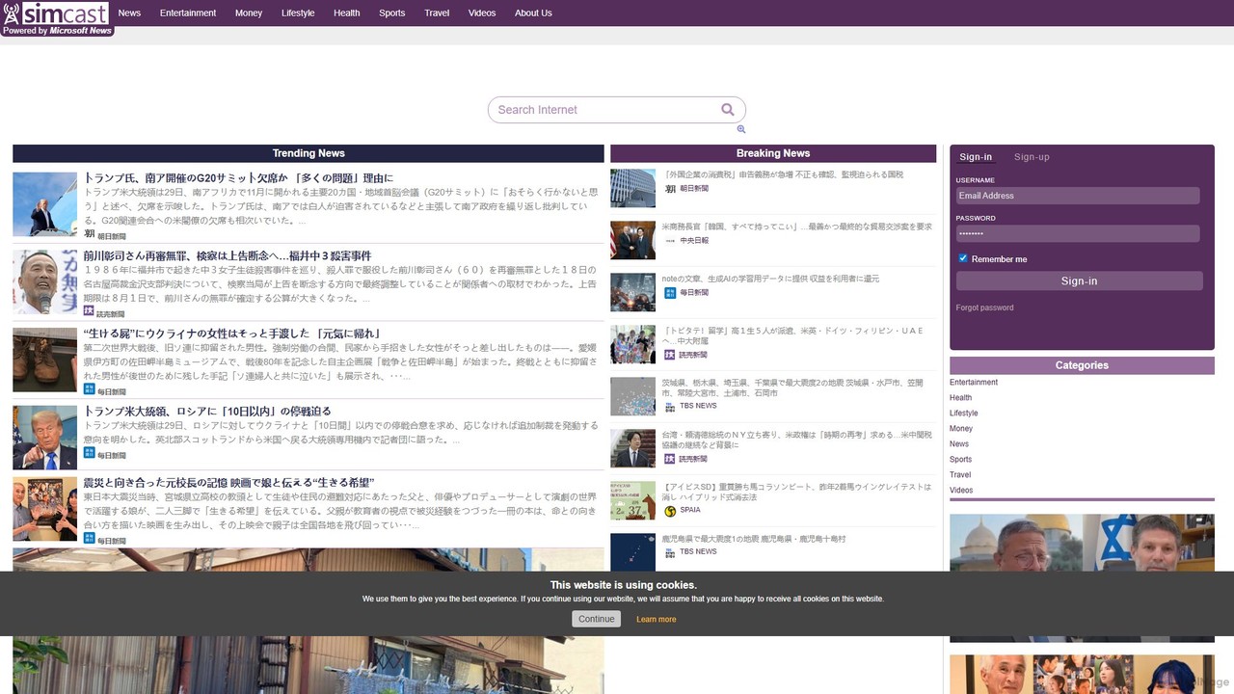This screenshot has height=694, width=1234.
Task: Open the headline 前川彰司さん再審無罪、検察は上告断念へ
Action: [x=228, y=255]
